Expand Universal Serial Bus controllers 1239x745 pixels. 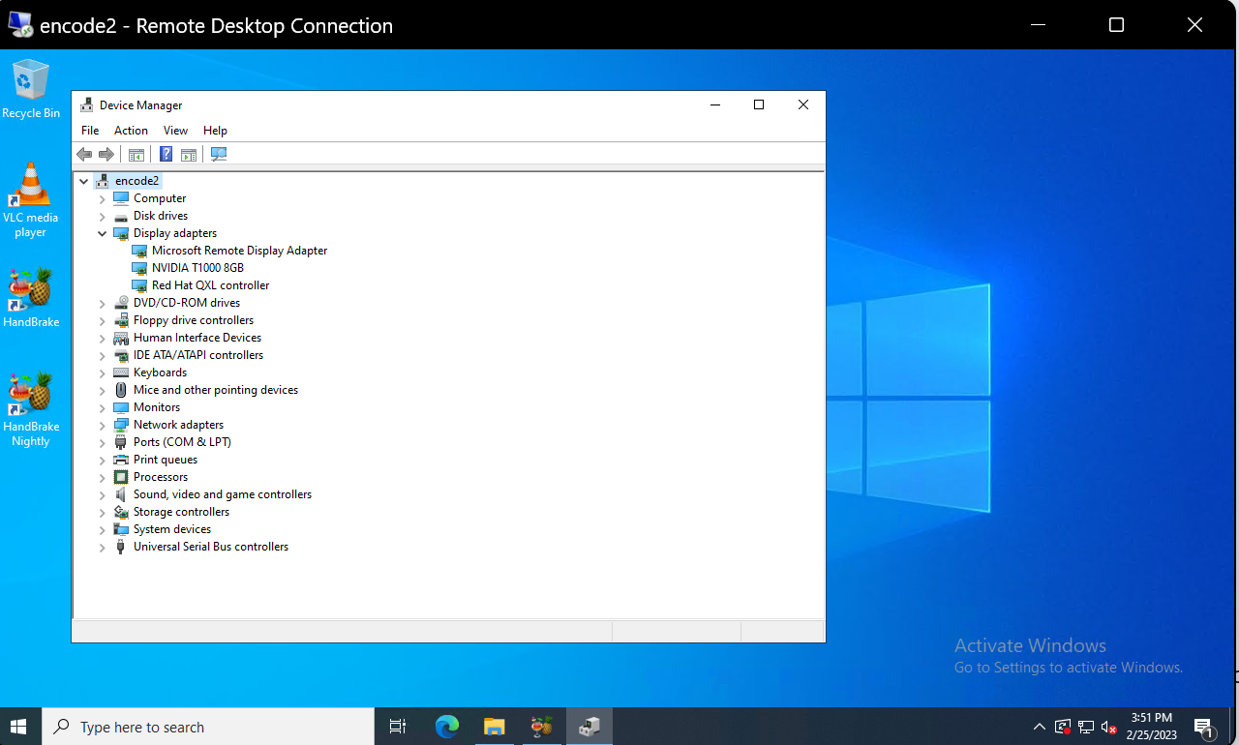[x=103, y=547]
